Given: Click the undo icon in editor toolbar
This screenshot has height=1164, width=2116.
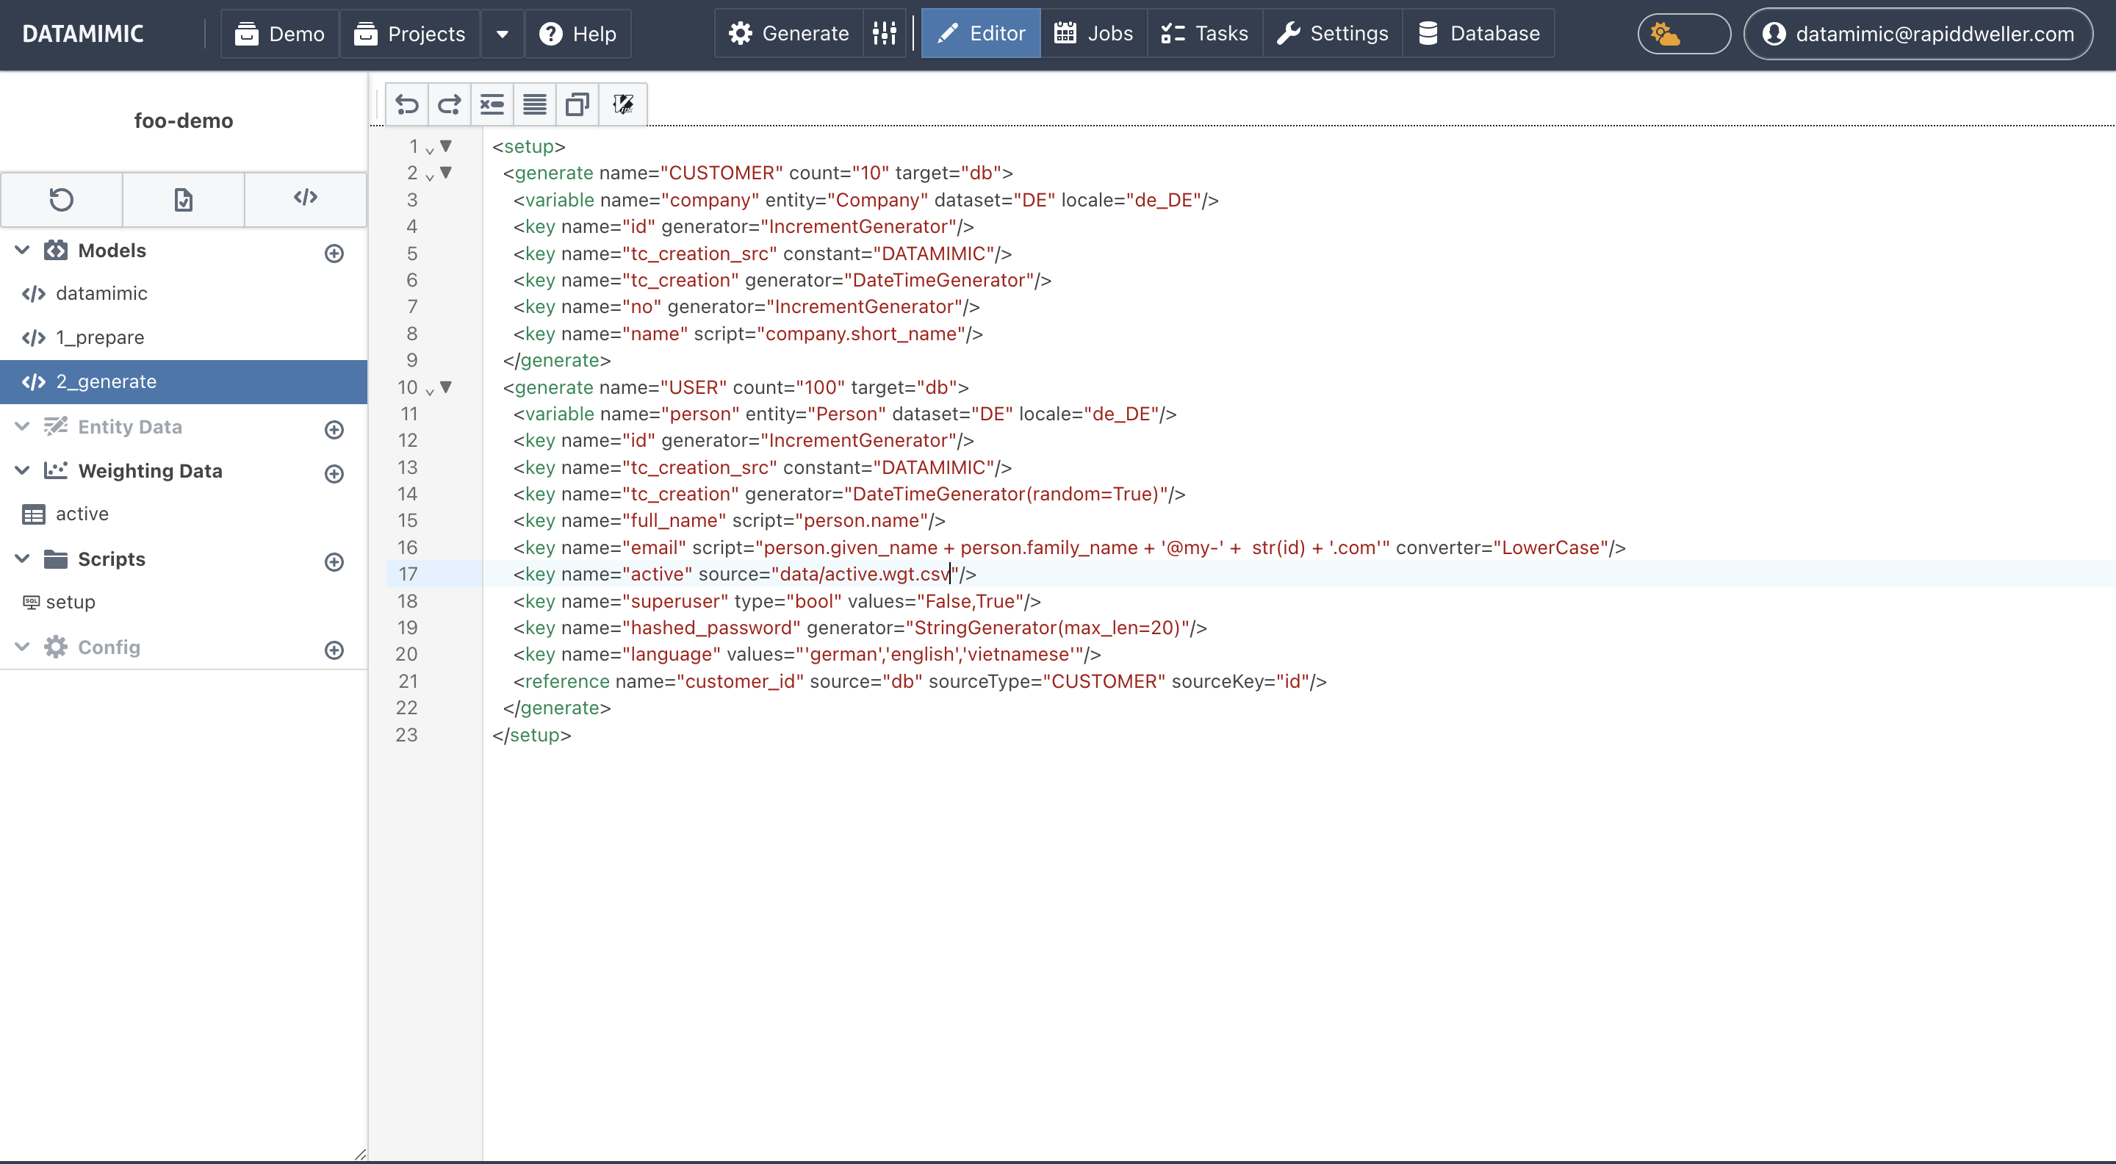Looking at the screenshot, I should click(406, 104).
